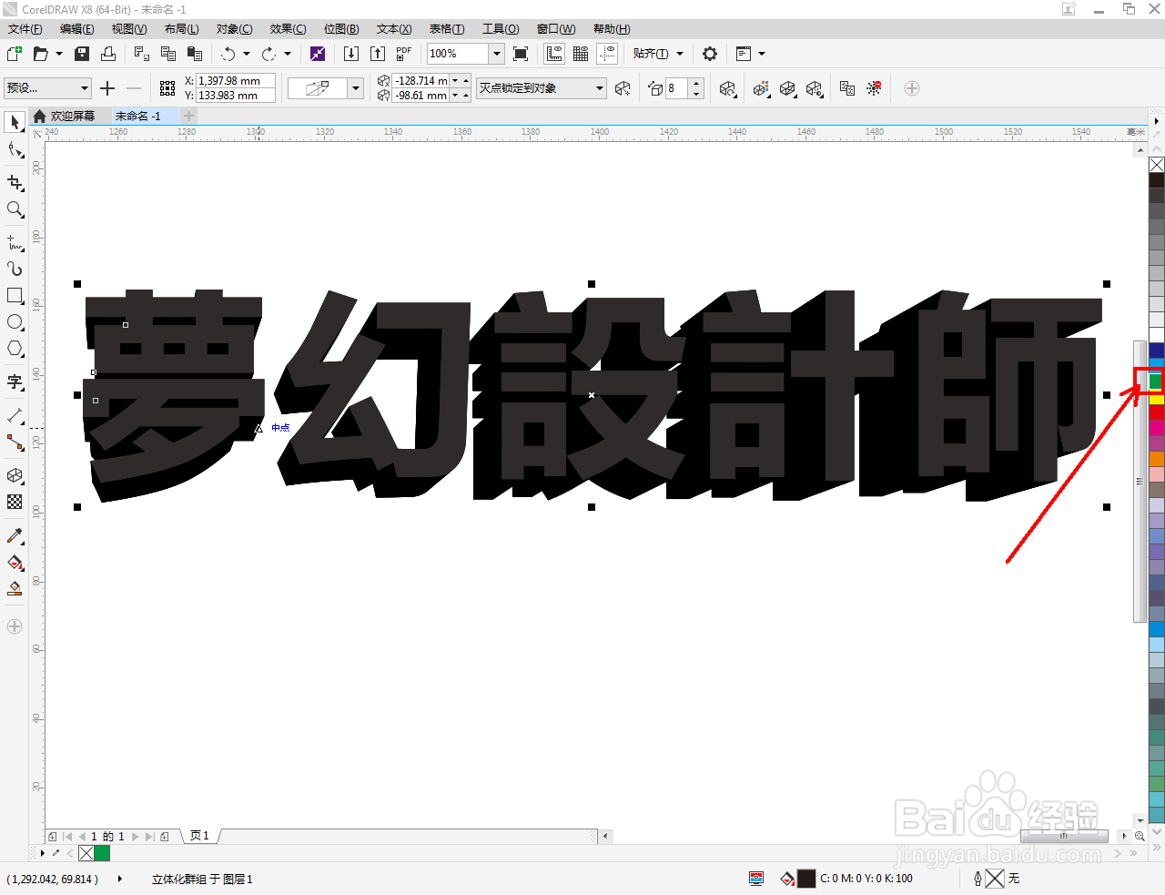
Task: Click the no-color X swatch atop palette
Action: click(1157, 165)
